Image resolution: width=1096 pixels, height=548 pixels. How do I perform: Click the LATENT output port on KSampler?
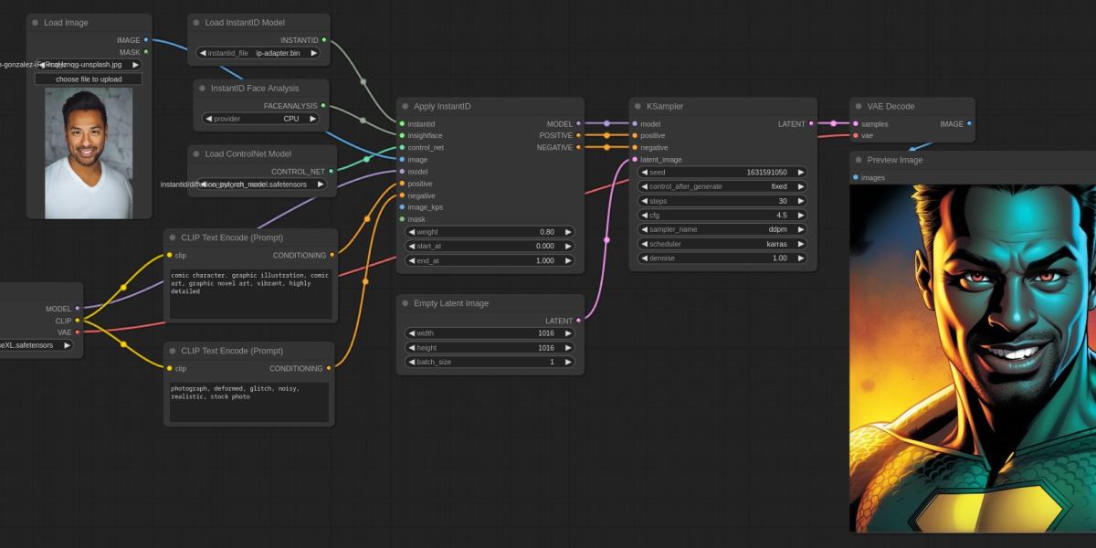811,124
